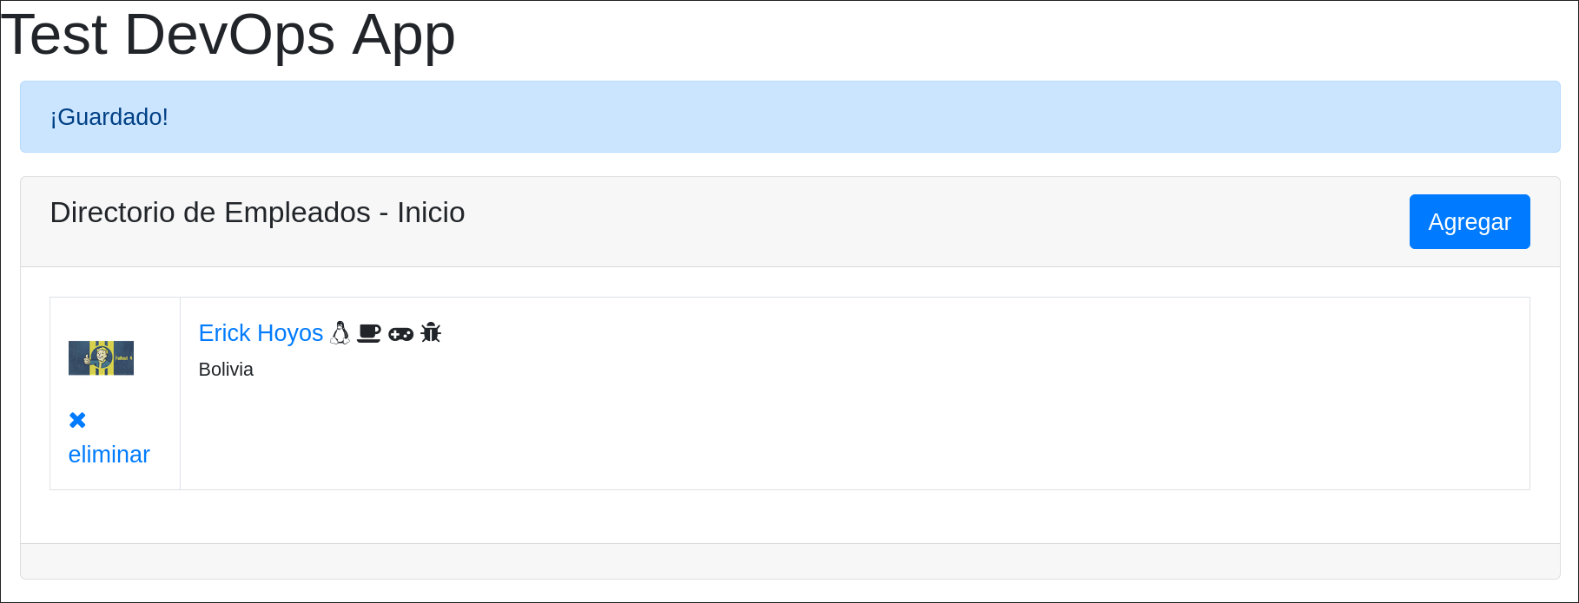This screenshot has height=603, width=1579.
Task: Click the Linux penguin icon
Action: coord(340,332)
